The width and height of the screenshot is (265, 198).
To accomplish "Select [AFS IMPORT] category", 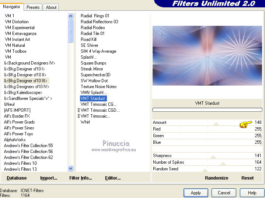I will click(17, 110).
